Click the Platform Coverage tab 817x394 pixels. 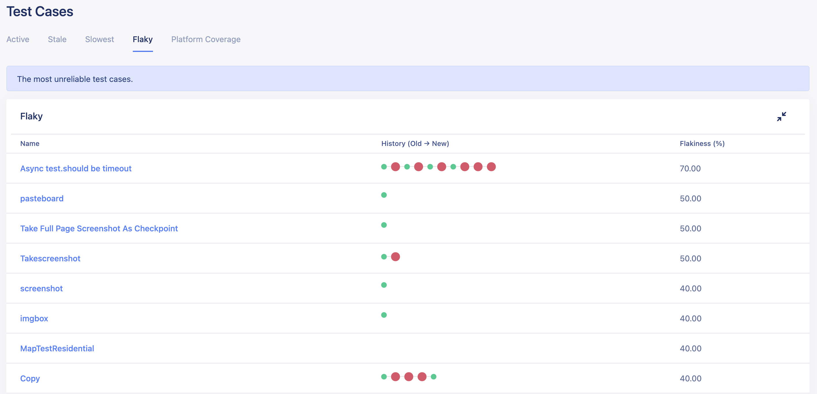pyautogui.click(x=206, y=39)
